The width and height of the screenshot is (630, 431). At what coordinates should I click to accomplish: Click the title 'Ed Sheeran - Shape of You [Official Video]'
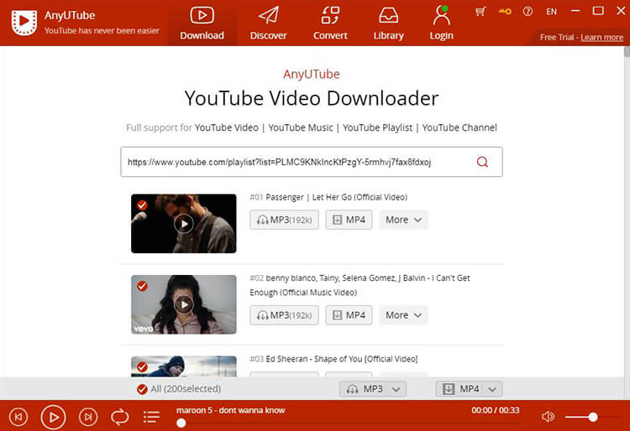[x=342, y=359]
